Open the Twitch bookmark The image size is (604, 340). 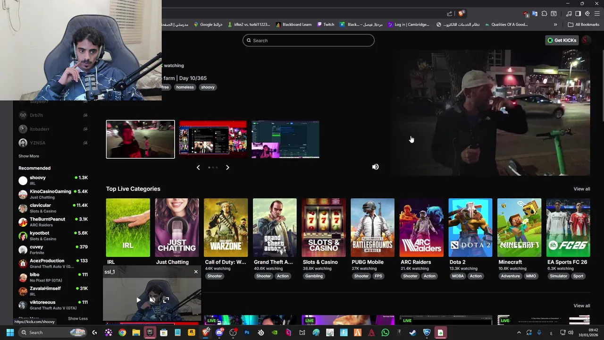(326, 25)
